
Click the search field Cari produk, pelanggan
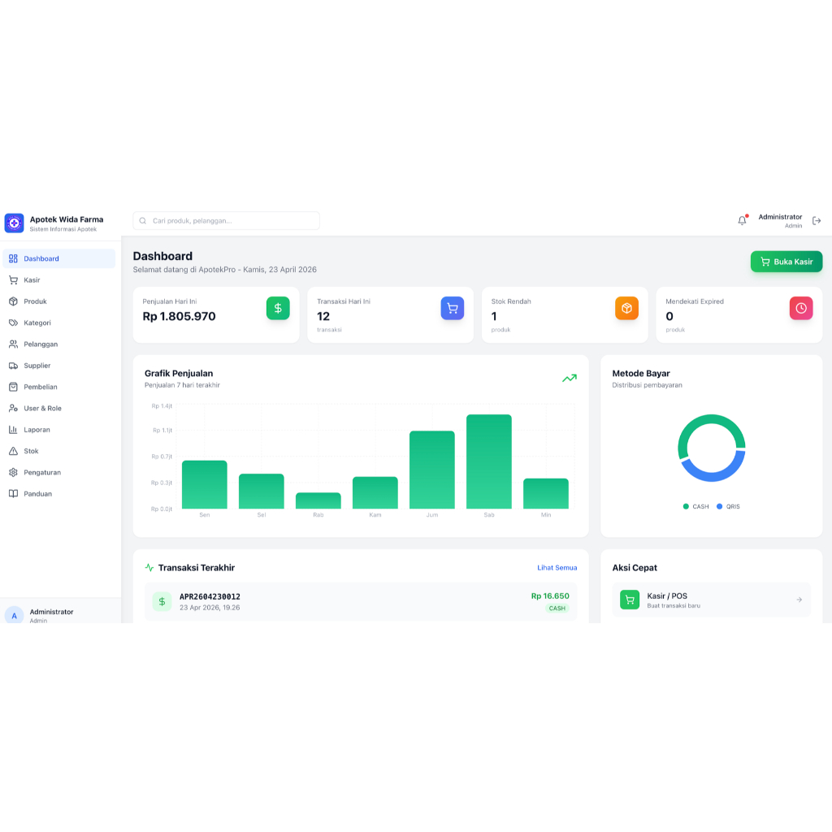(x=226, y=221)
